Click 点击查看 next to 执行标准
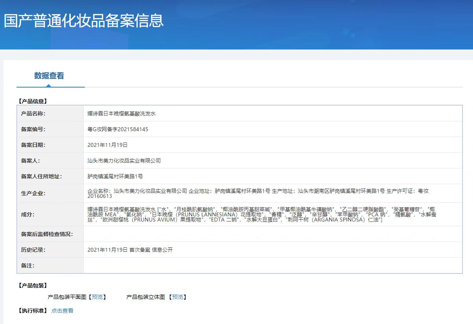Image resolution: width=473 pixels, height=324 pixels. (x=62, y=311)
